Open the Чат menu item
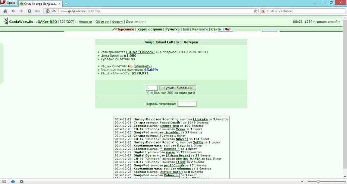This screenshot has height=184, width=347. click(228, 29)
